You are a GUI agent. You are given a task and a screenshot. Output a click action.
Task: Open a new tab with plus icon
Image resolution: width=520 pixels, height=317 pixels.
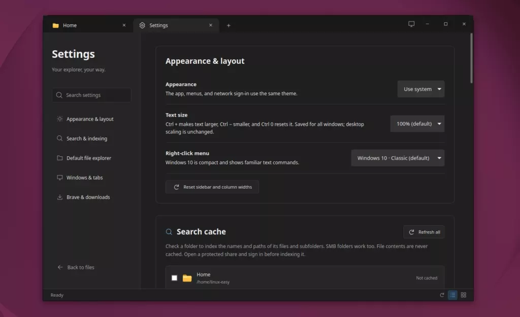[229, 25]
